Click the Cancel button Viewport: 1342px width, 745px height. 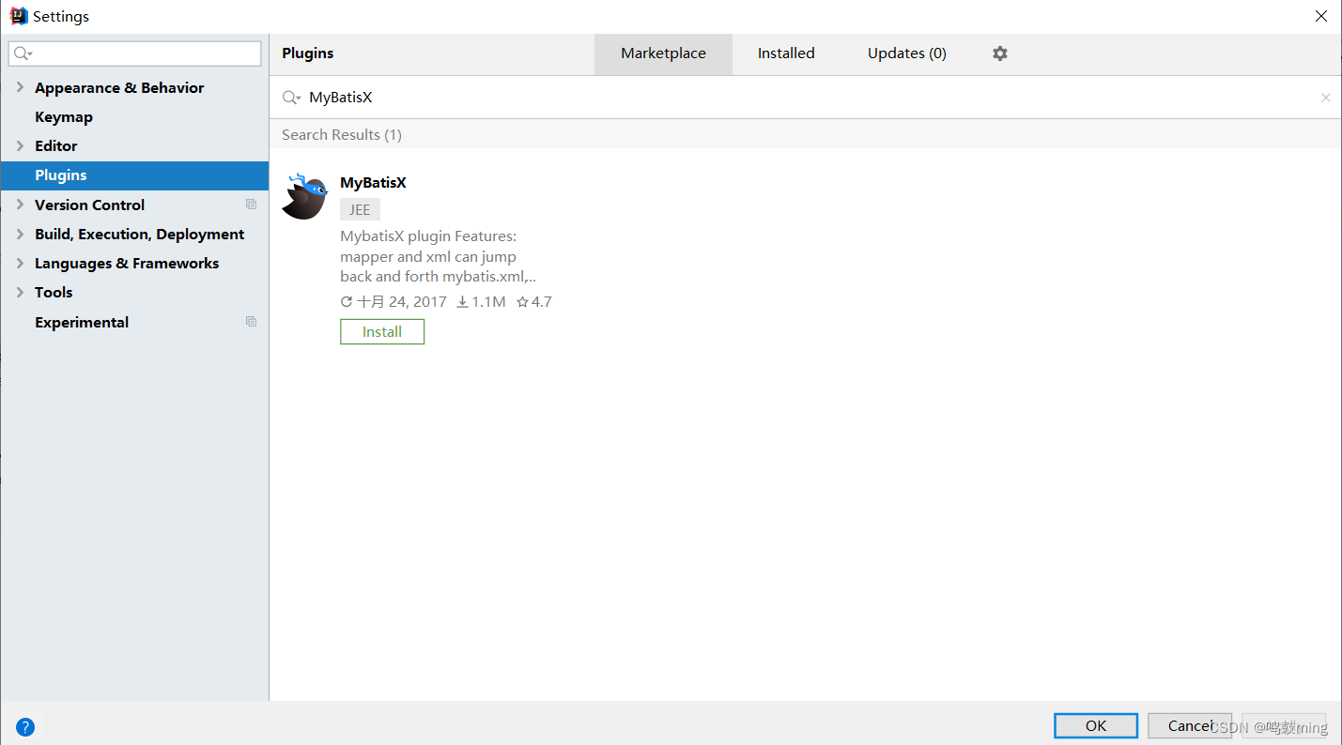[x=1189, y=725]
